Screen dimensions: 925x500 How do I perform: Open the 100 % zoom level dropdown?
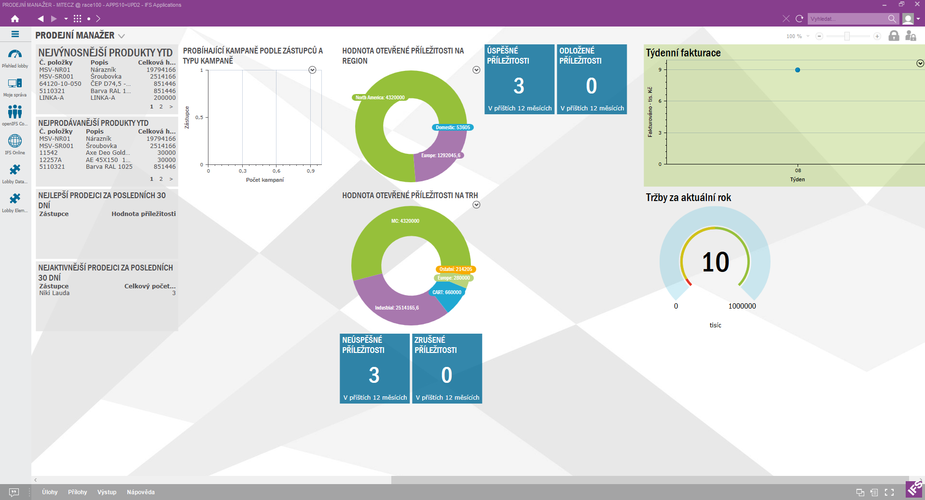(x=808, y=36)
